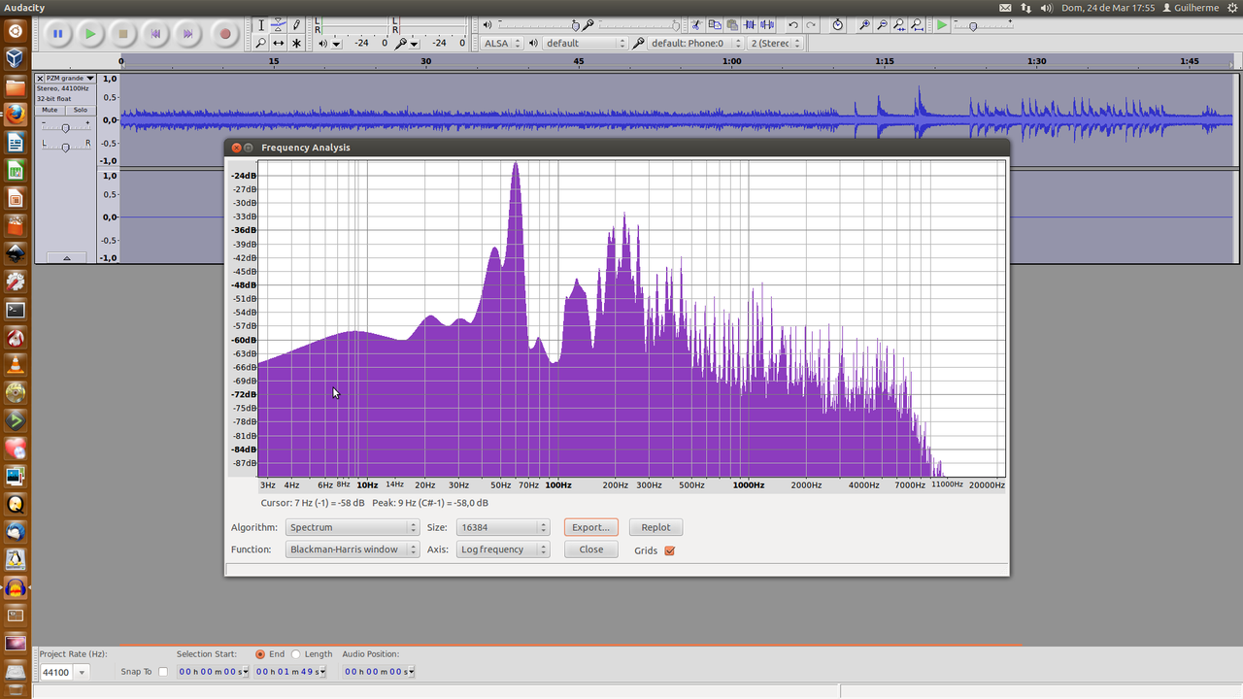Click the 1:00 mark on the timeline ruler

[x=731, y=61]
